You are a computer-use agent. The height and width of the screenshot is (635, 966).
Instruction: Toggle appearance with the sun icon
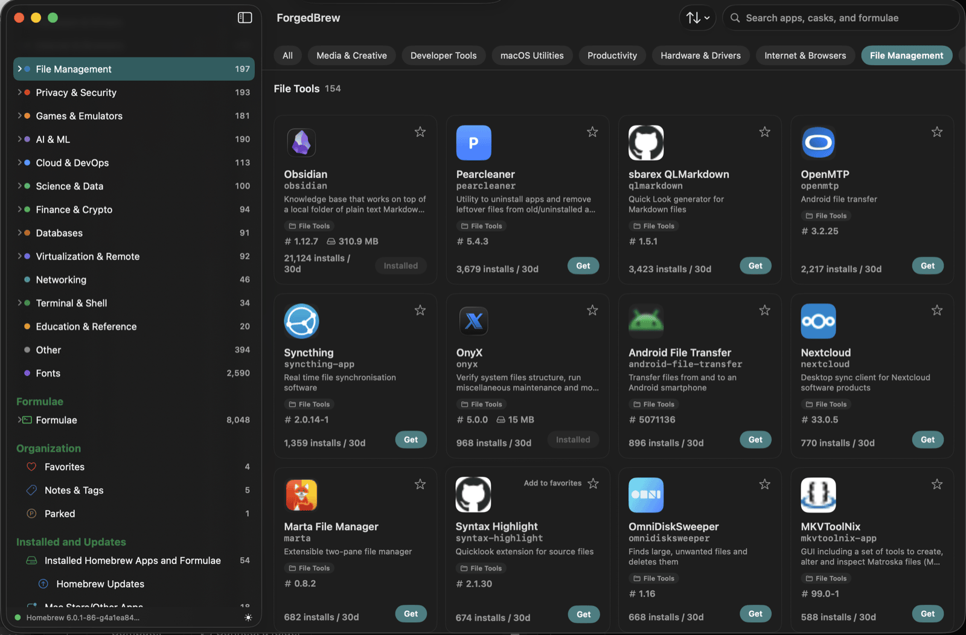(248, 617)
